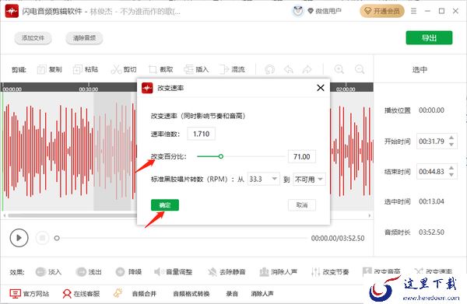Click the bell icon in the bottom bar
The width and height of the screenshot is (467, 304).
pyautogui.click(x=118, y=294)
